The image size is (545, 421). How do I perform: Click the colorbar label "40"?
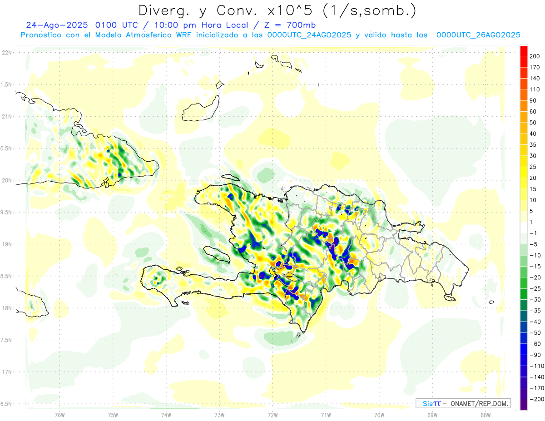tap(533, 134)
